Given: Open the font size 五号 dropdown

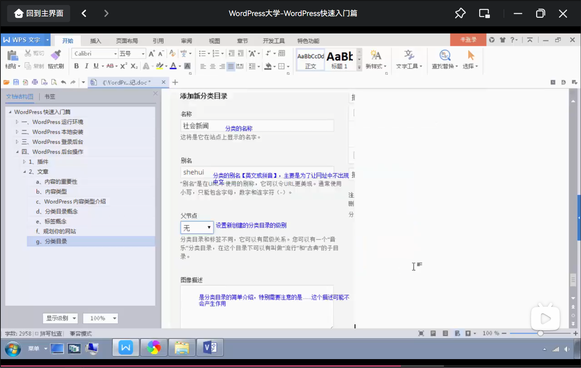Looking at the screenshot, I should (143, 54).
